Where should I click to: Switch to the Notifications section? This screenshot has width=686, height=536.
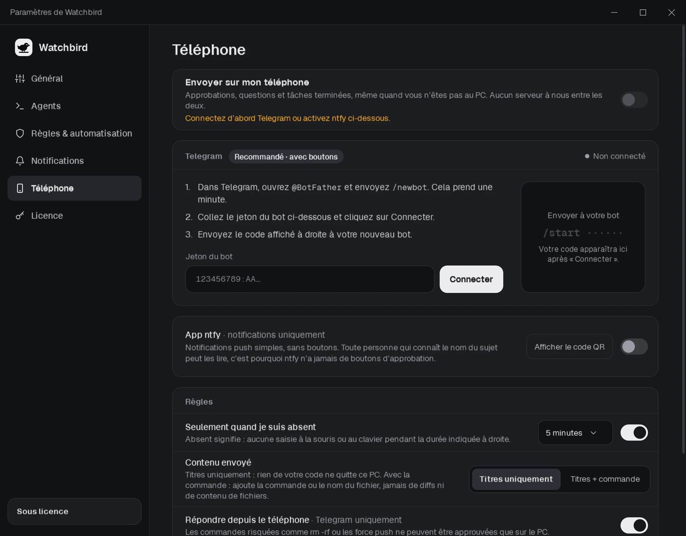pyautogui.click(x=75, y=161)
